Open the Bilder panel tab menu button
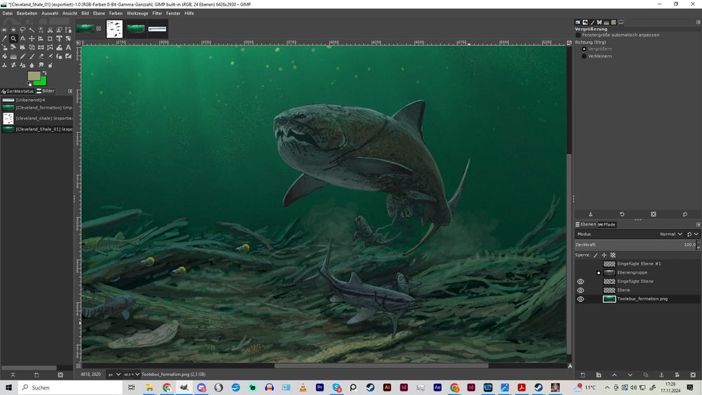 coord(69,91)
